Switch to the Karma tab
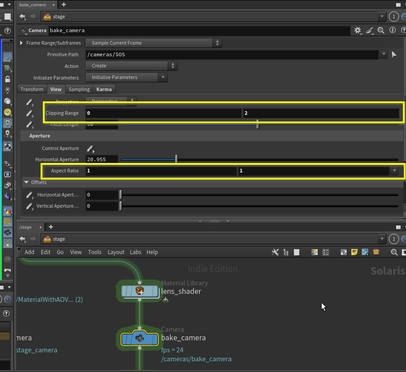 pos(104,89)
